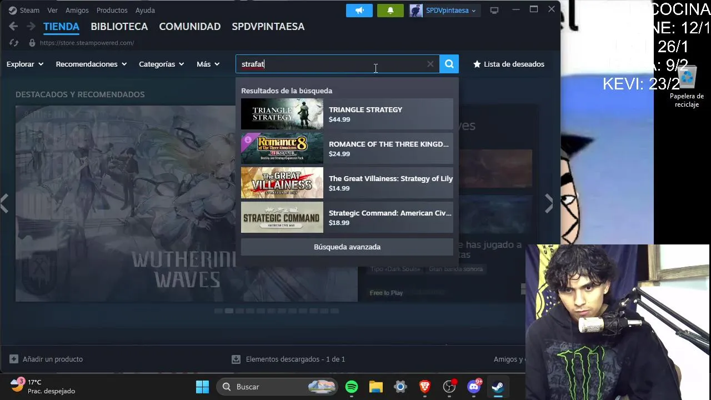Open the weather widget showing 17°C
This screenshot has height=400, width=711.
click(x=43, y=386)
